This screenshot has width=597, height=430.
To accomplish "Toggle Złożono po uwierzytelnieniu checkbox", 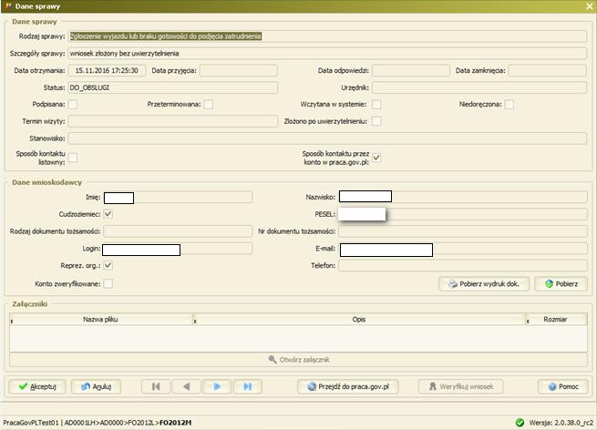I will point(376,121).
